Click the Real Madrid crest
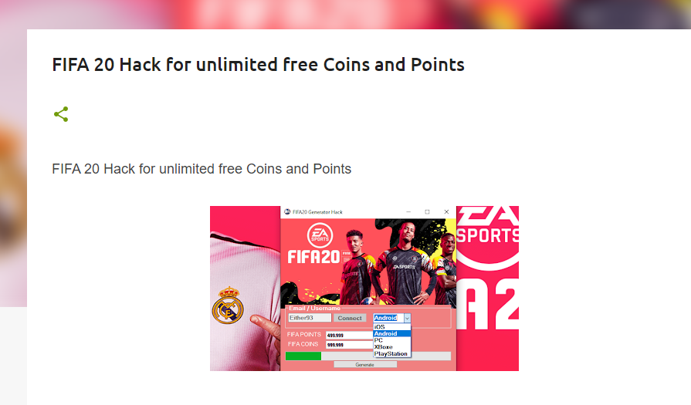691x405 pixels. pos(228,305)
